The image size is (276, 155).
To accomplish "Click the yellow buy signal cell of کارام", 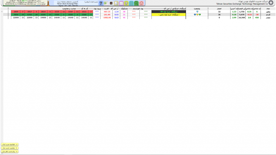I will coord(169,15).
